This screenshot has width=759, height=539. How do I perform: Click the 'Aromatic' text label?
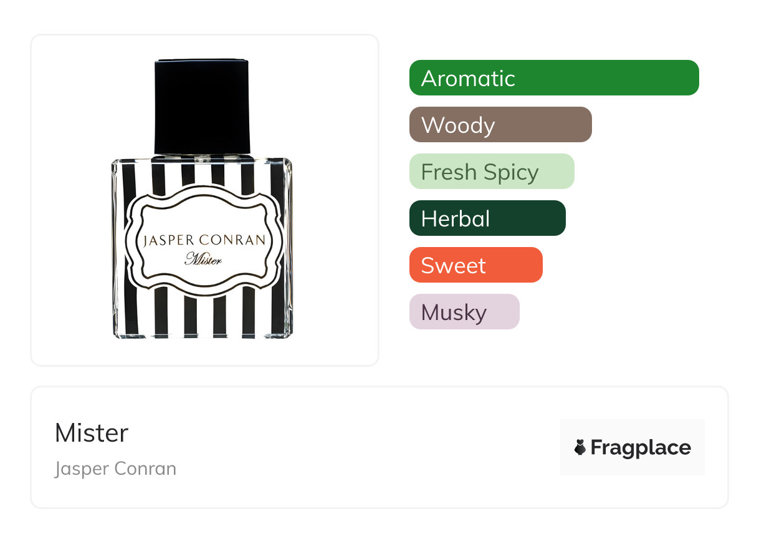click(x=468, y=79)
